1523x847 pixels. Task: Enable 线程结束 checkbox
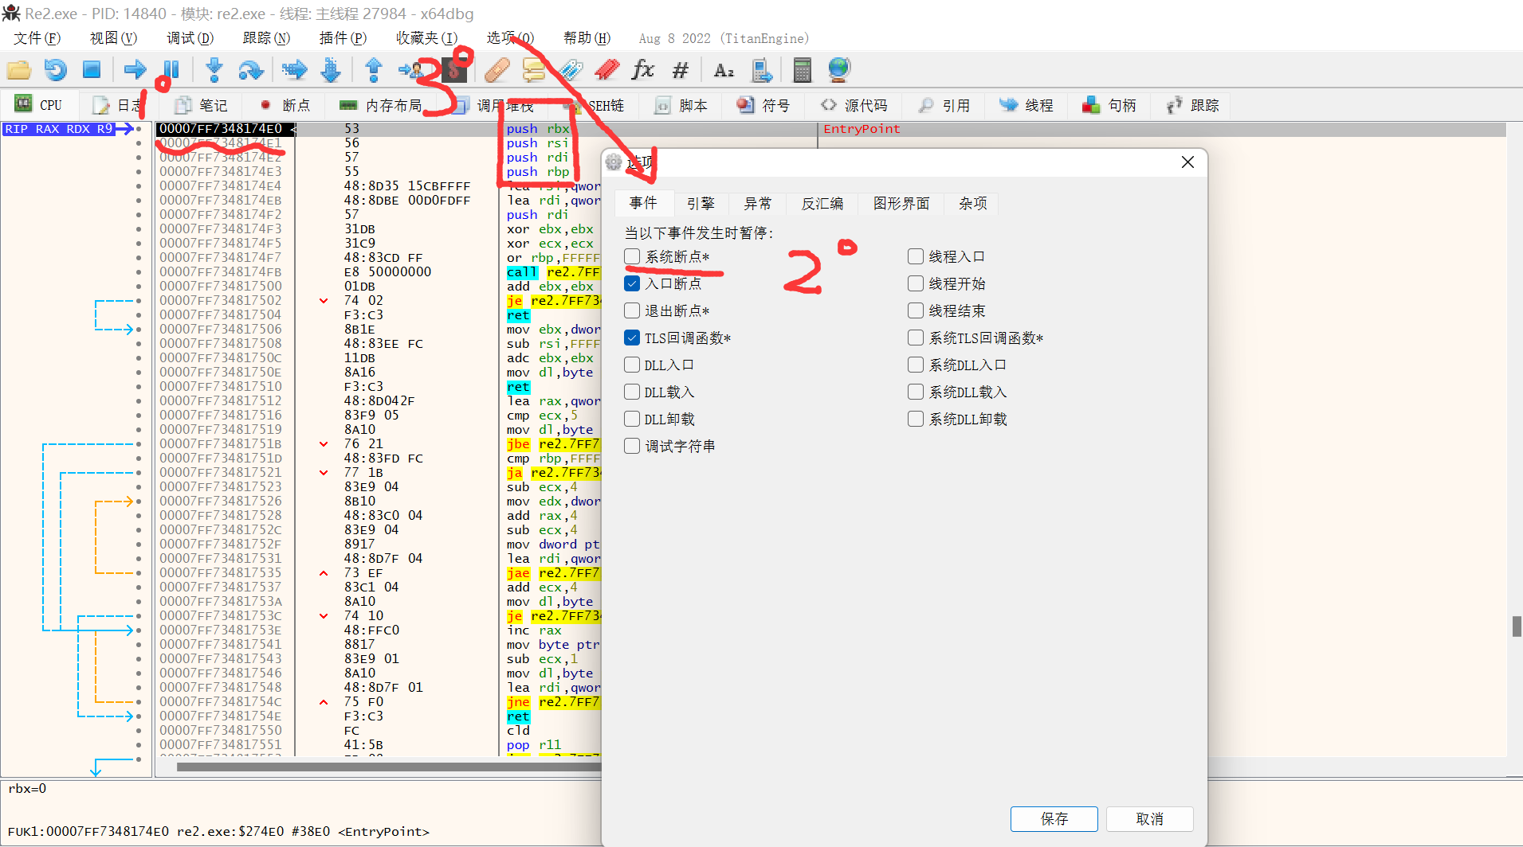coord(916,310)
